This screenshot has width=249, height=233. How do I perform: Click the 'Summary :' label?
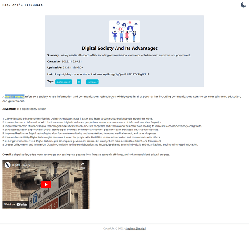(x=54, y=55)
